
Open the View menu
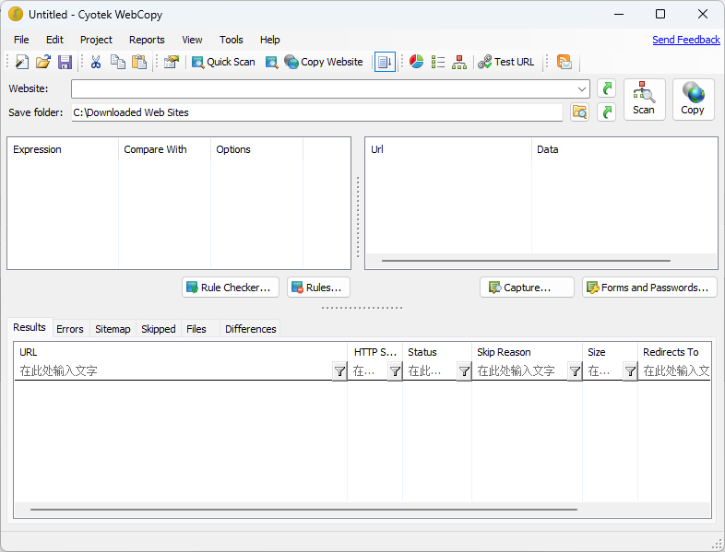click(192, 40)
